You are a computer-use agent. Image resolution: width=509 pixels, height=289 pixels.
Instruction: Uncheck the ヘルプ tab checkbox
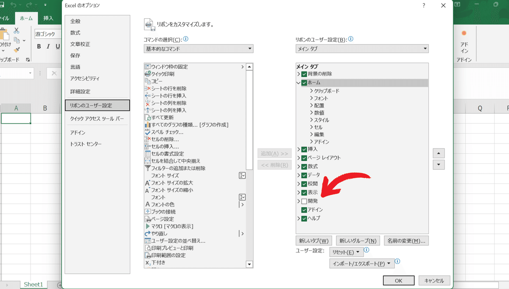304,219
